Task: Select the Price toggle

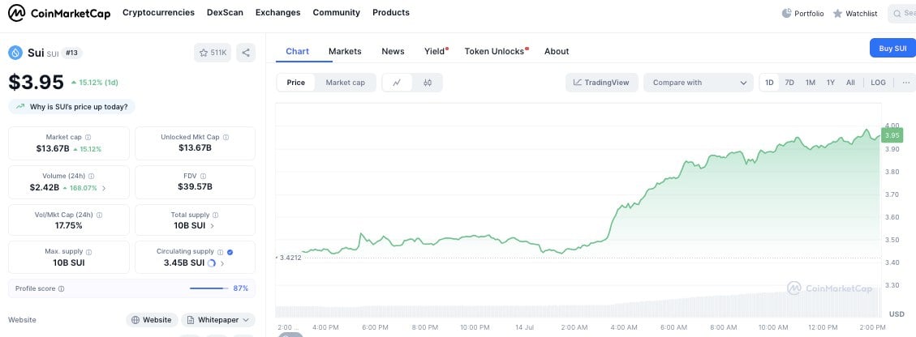Action: (295, 83)
